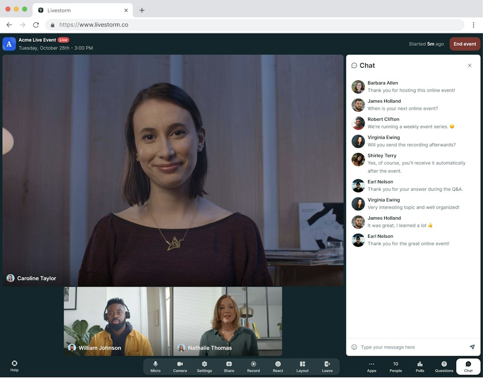Click the Chat panel heading
This screenshot has height=378, width=483.
click(367, 65)
